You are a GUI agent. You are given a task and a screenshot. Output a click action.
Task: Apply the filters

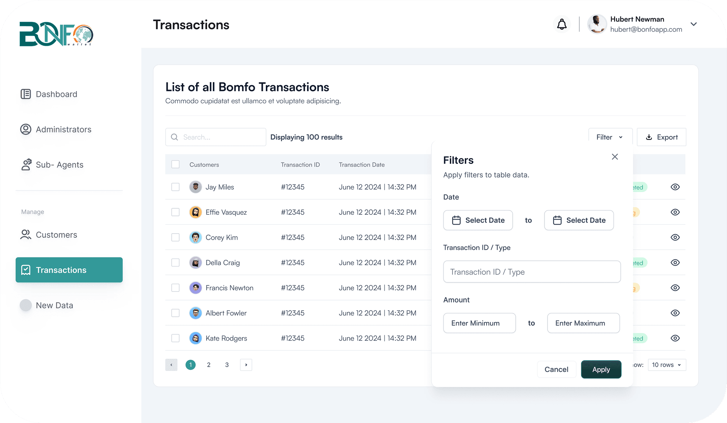pos(601,369)
